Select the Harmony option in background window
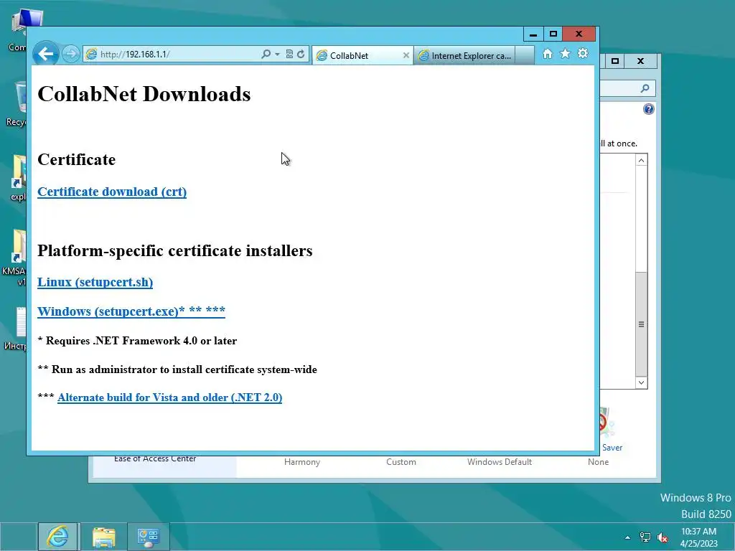 (x=302, y=462)
